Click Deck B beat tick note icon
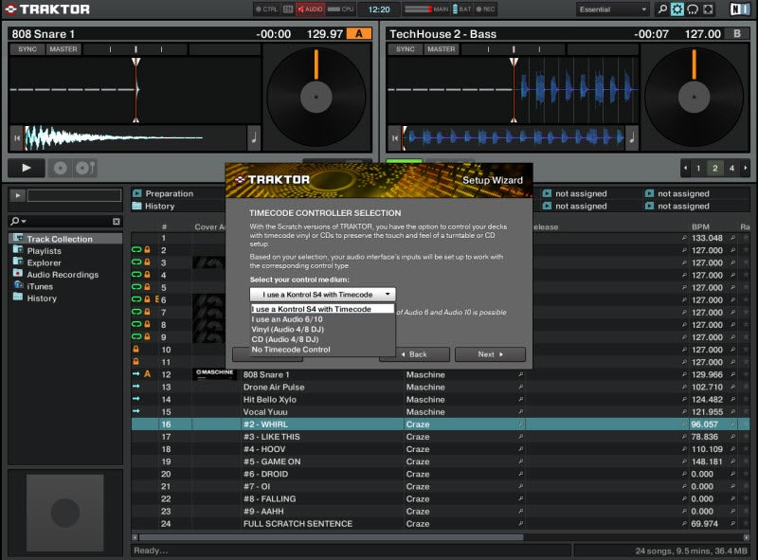758x560 pixels. click(631, 138)
